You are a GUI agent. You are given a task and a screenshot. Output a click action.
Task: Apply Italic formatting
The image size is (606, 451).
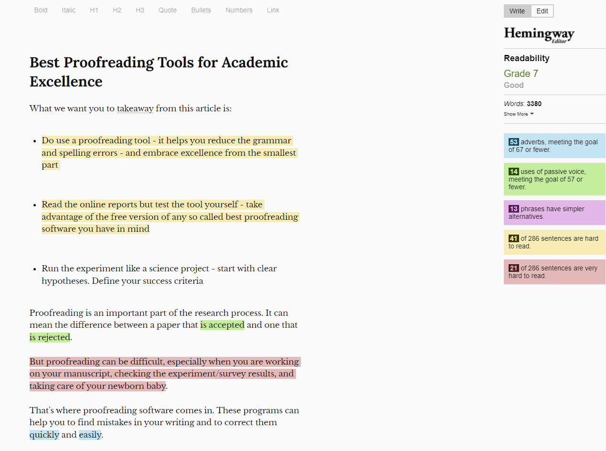click(x=68, y=10)
